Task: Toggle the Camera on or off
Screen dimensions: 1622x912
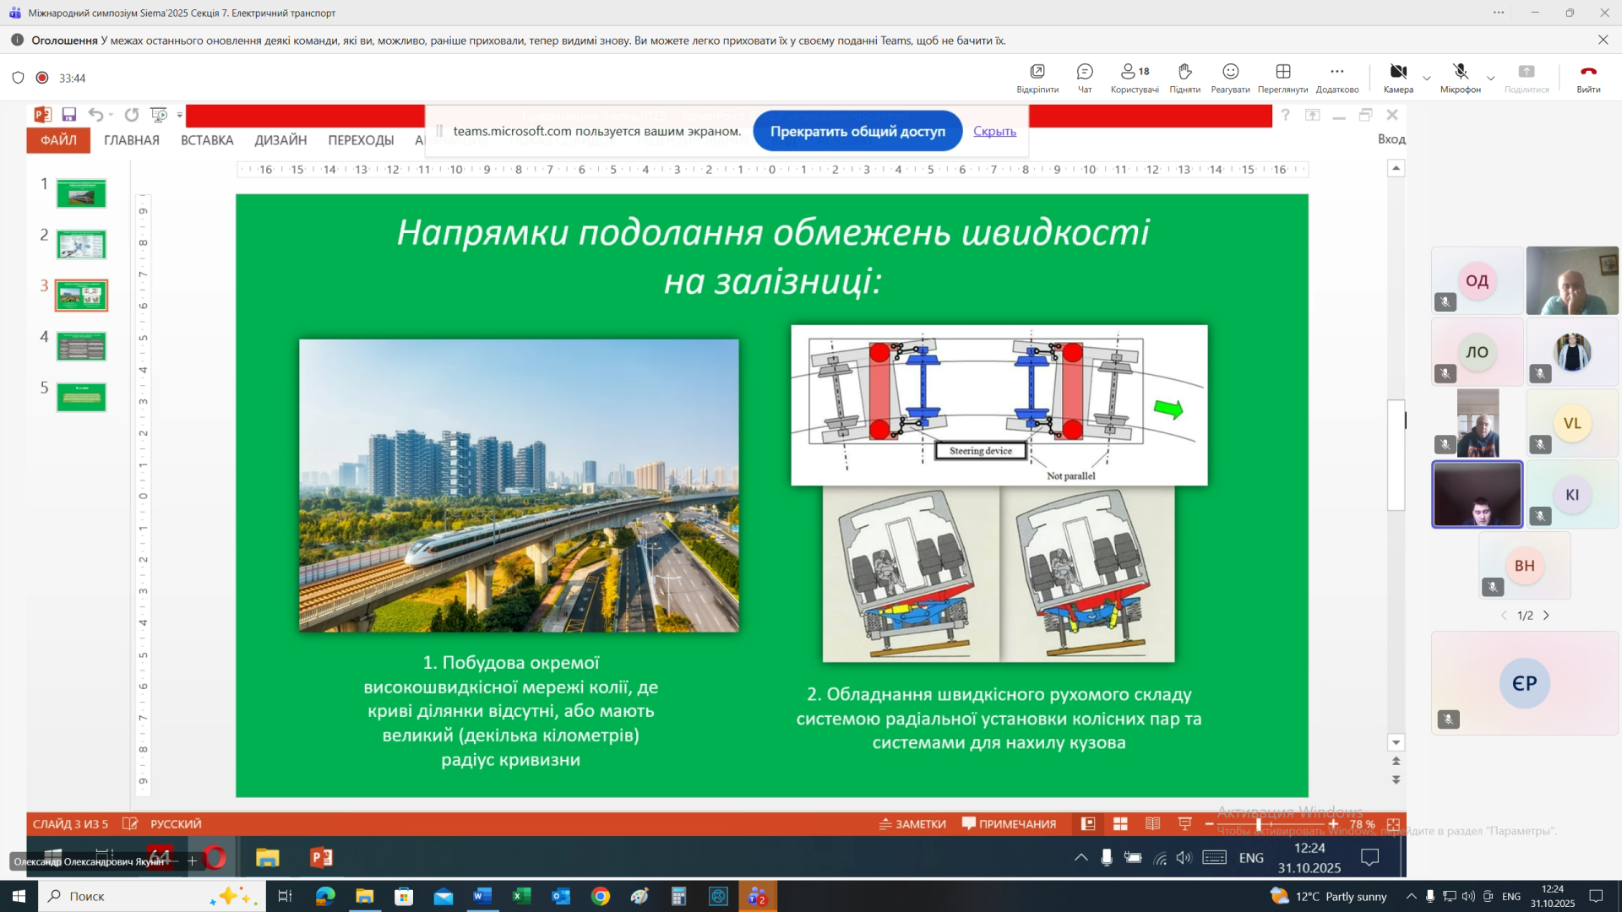Action: 1398,73
